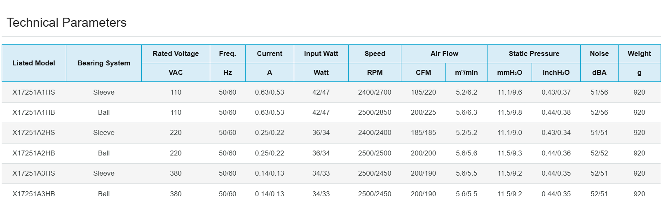
Task: Select the X17251A2HB listed model
Action: 33,153
